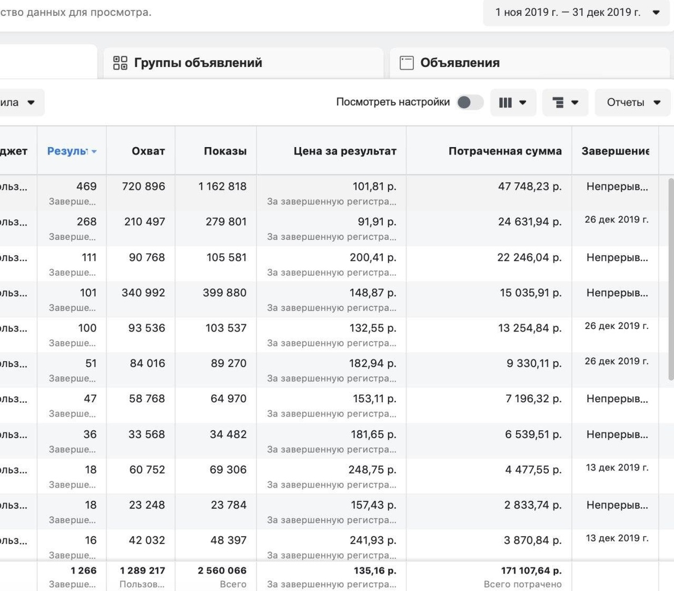Viewport: 674px width, 591px height.
Task: Select the results cell showing 100
Action: click(87, 328)
